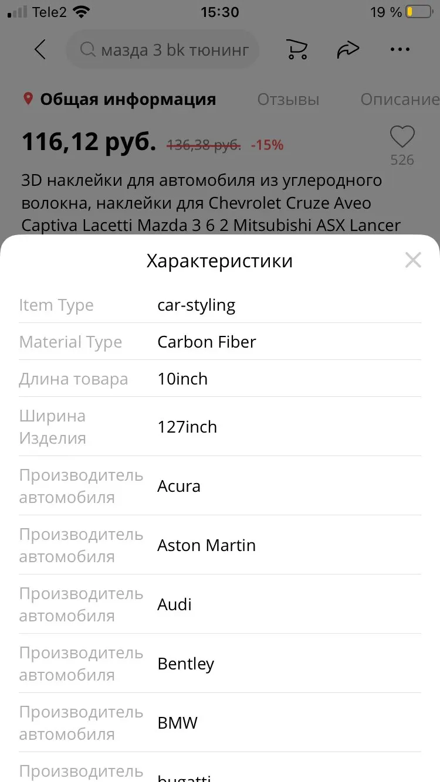440x782 pixels.
Task: Select the Общая информация tab
Action: point(127,100)
